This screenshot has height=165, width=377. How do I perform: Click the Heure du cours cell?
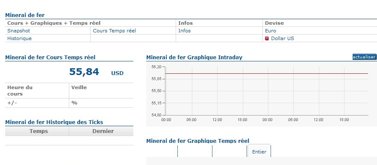(x=37, y=91)
